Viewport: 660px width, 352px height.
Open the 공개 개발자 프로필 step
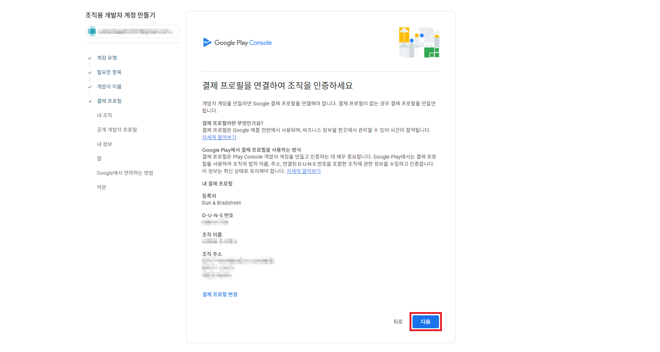[x=117, y=130]
